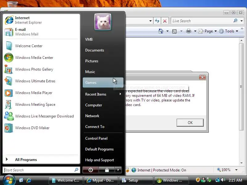The width and height of the screenshot is (247, 185).
Task: Click the RSS feeds icon
Action: click(174, 31)
